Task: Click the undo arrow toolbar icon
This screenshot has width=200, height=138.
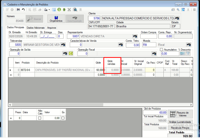Action: (23, 10)
